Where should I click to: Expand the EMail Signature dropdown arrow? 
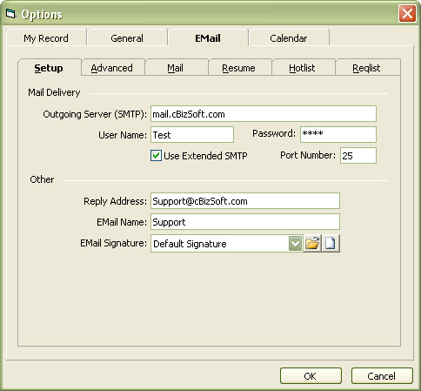pyautogui.click(x=296, y=243)
